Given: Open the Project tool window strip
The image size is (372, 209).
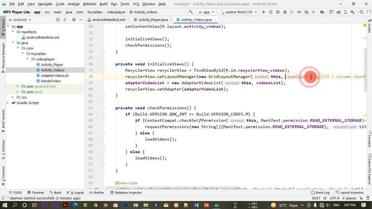Looking at the screenshot, I should [x=3, y=27].
